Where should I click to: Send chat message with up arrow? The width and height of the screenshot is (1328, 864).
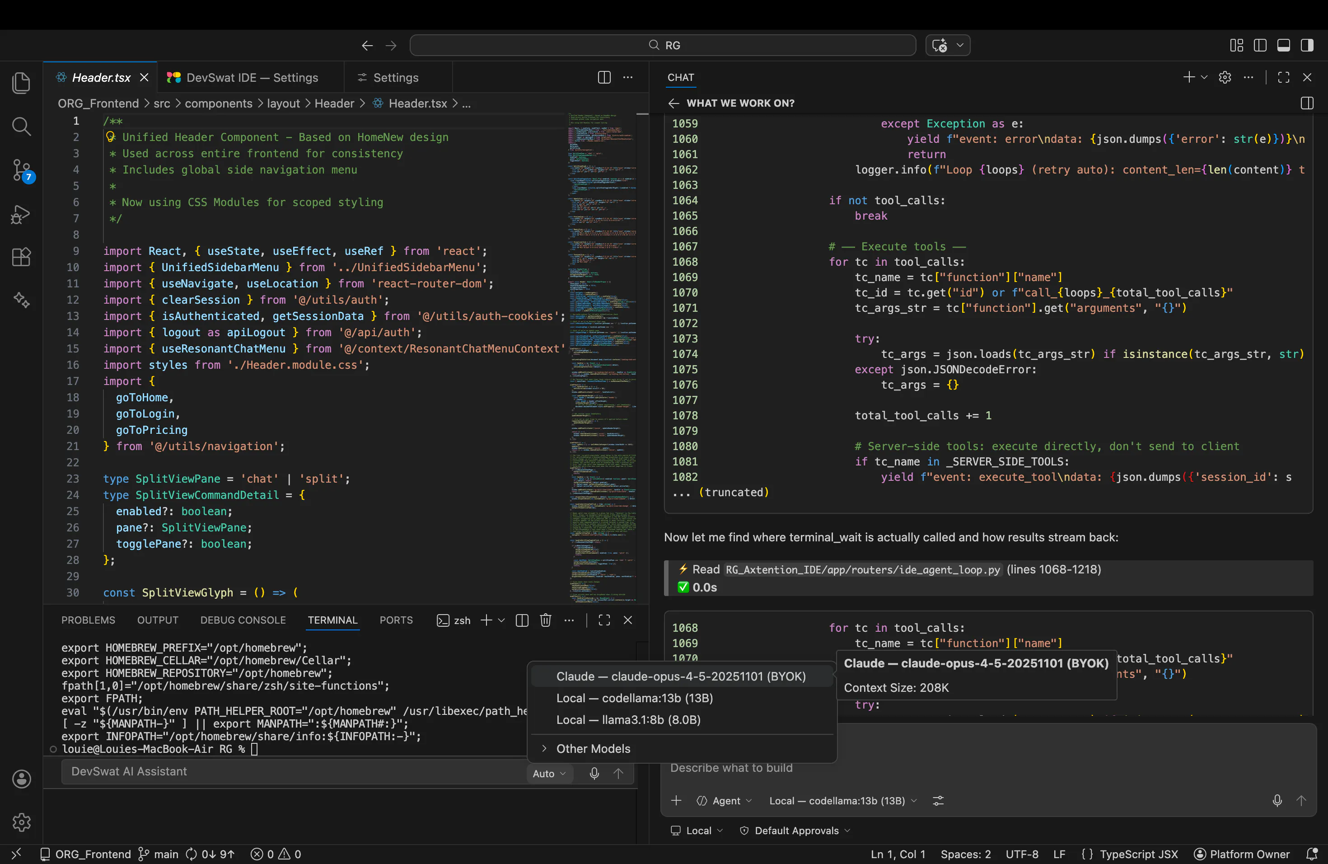[1301, 800]
